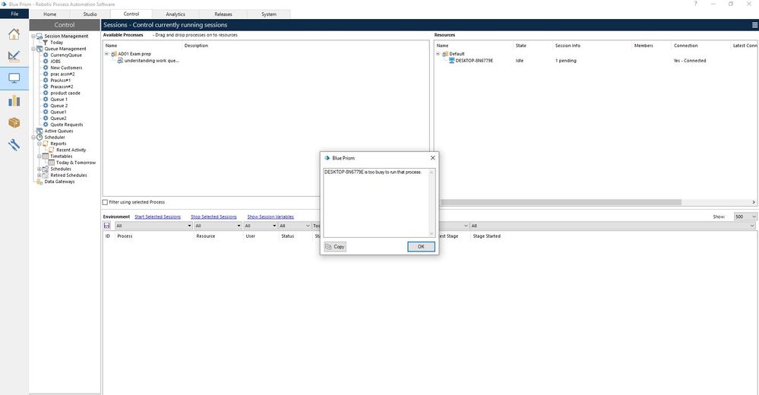This screenshot has height=395, width=759.
Task: Click the Scheduler clock icon
Action: (40, 137)
